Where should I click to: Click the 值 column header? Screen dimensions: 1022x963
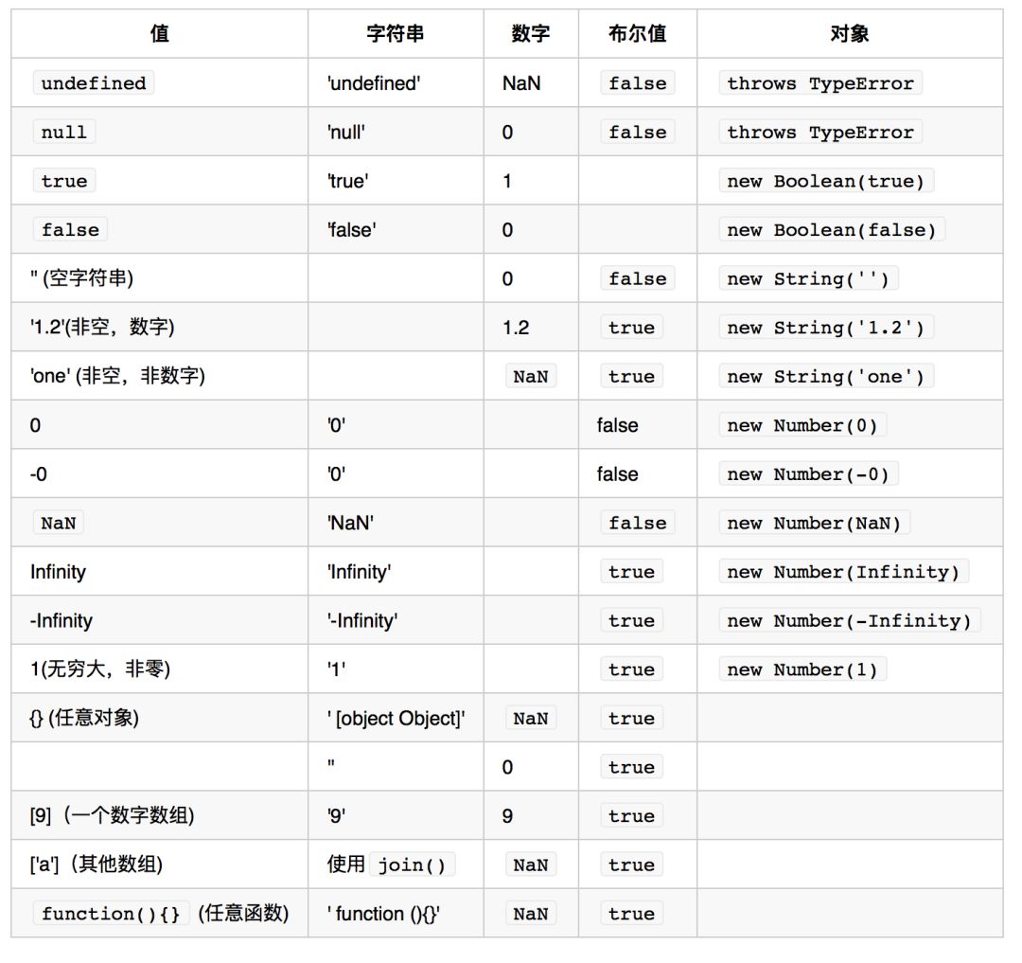[x=160, y=34]
